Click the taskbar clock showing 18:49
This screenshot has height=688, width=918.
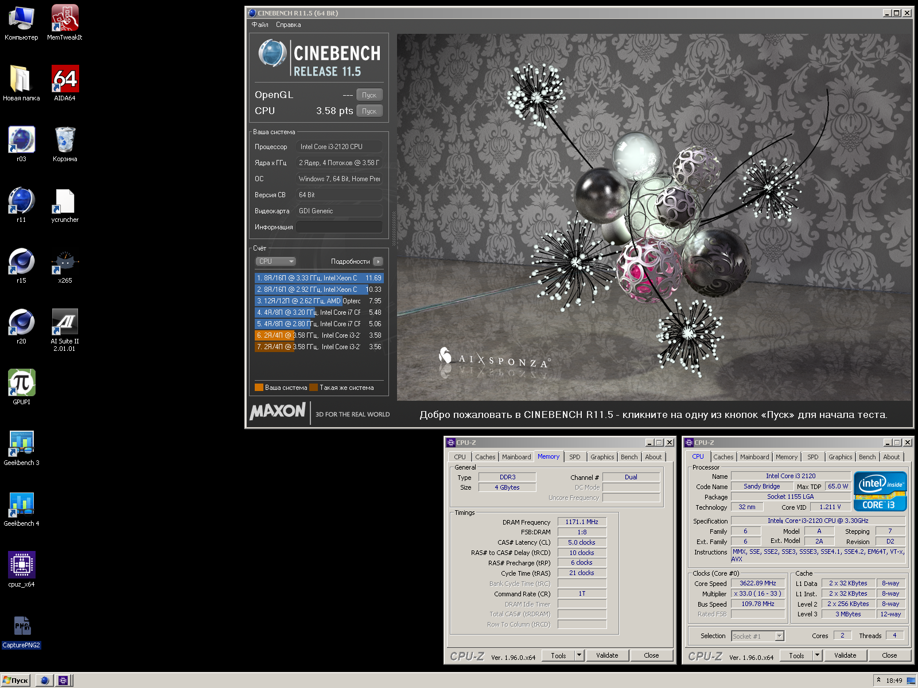894,681
